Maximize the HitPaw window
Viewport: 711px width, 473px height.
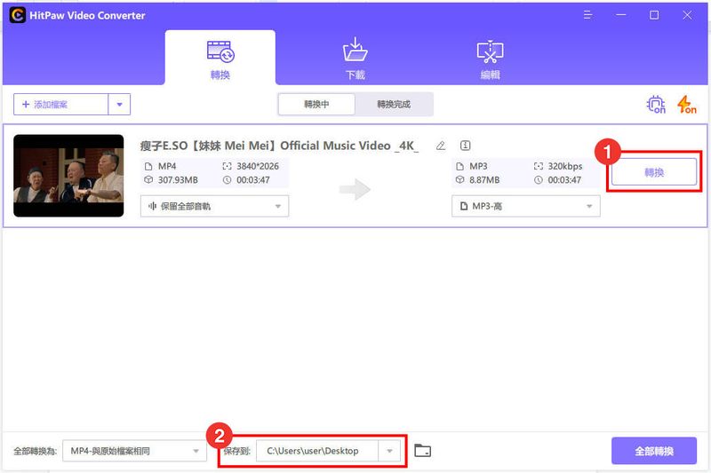(x=654, y=15)
